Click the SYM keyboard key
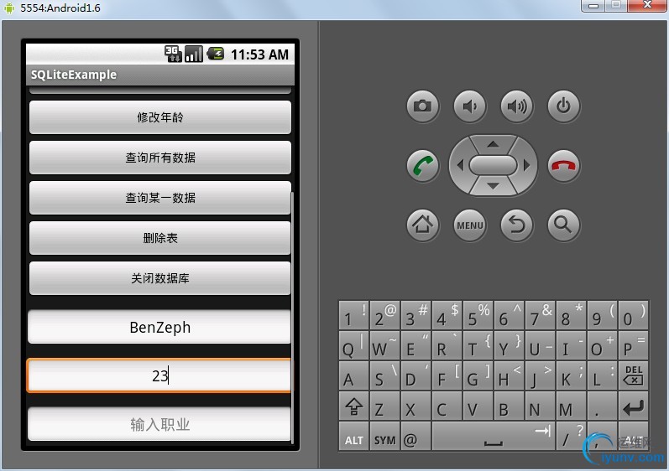 [384, 437]
